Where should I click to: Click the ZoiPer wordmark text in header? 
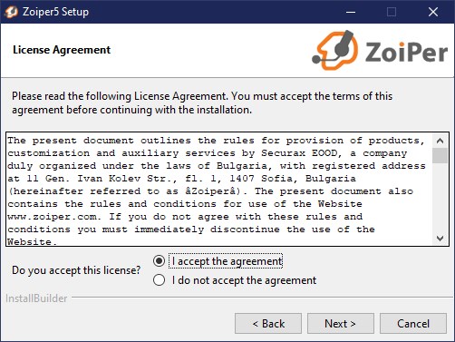(x=406, y=52)
